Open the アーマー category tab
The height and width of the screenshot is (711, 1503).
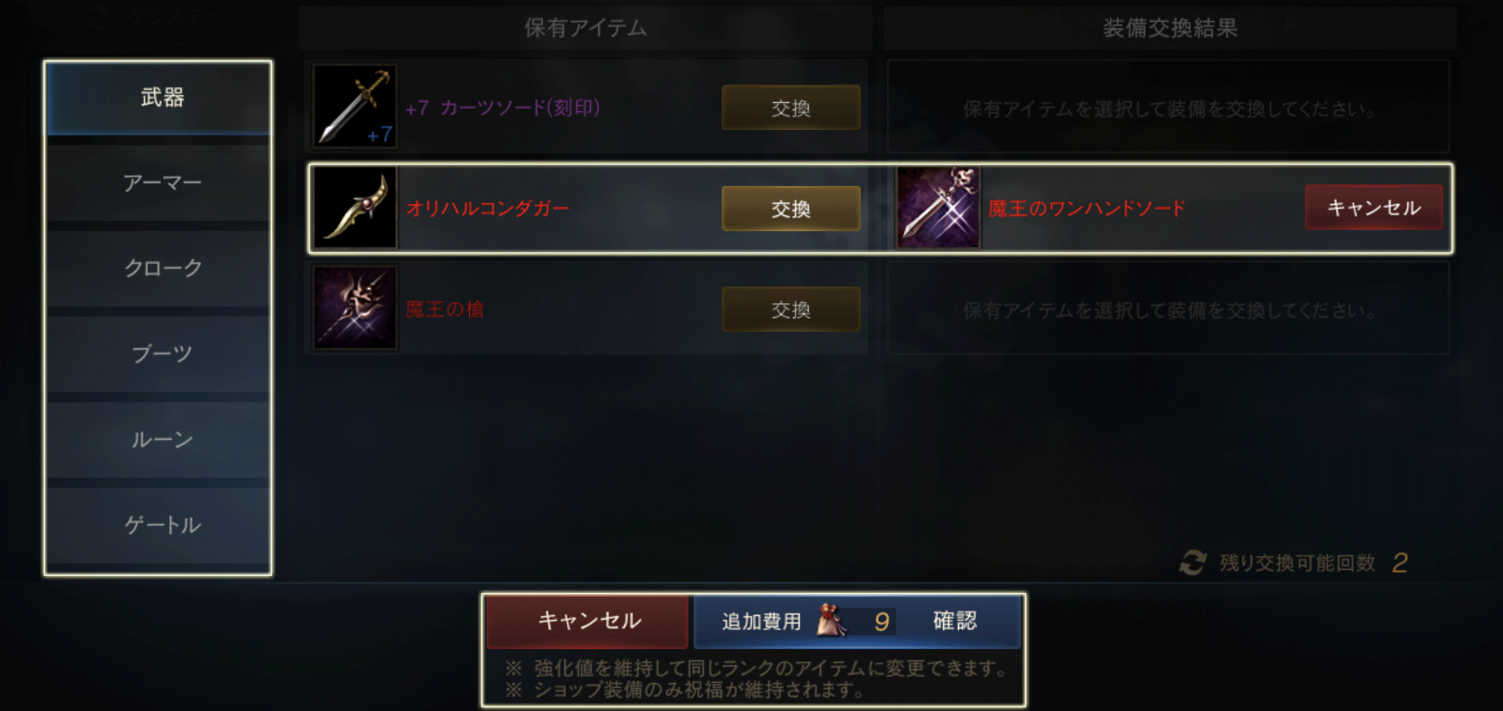click(x=159, y=184)
